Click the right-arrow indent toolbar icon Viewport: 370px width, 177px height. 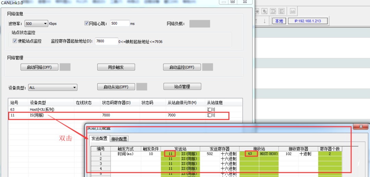[282, 11]
